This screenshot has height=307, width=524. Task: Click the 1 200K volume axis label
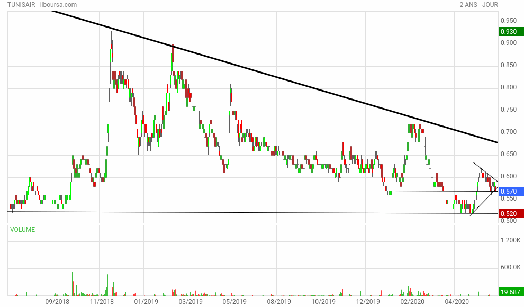(x=511, y=240)
